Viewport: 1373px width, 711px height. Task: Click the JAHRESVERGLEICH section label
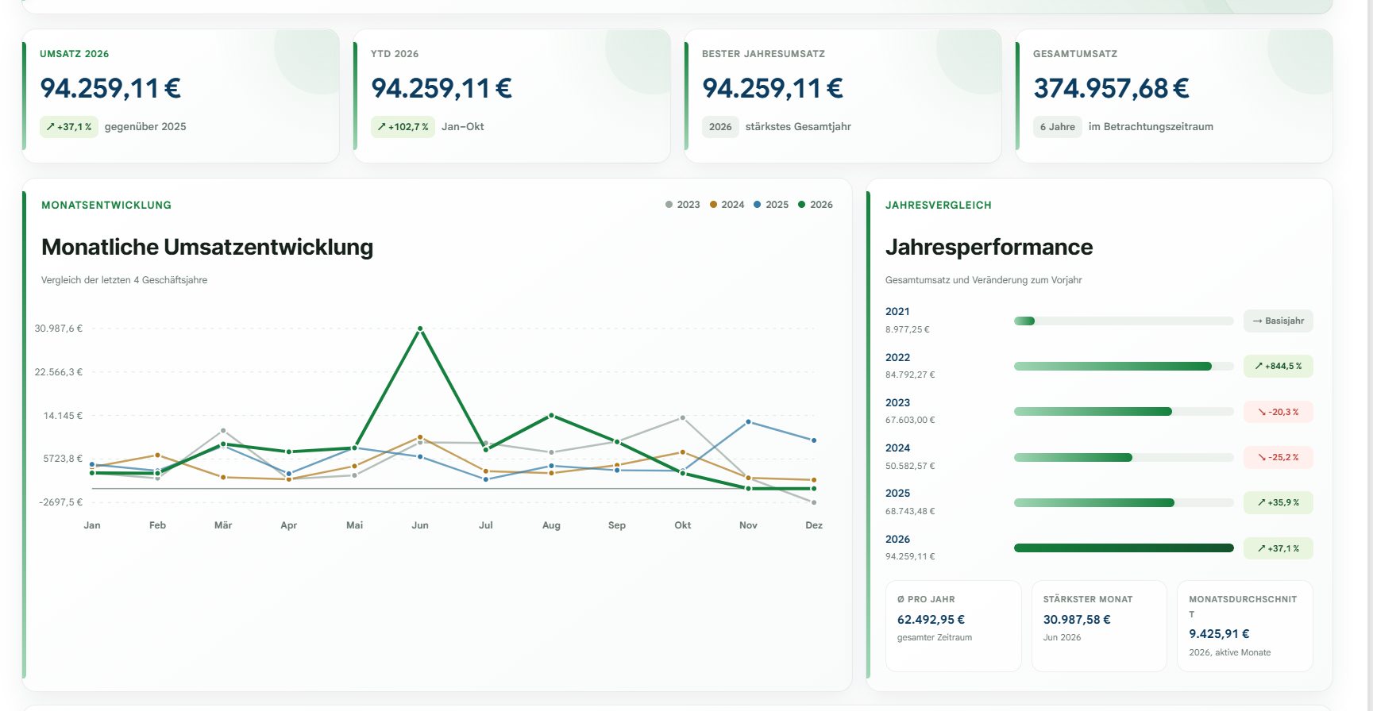click(939, 206)
